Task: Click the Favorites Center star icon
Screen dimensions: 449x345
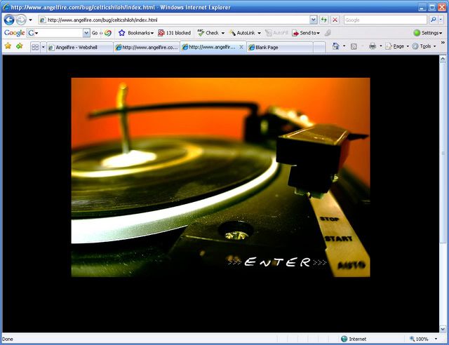Action: pyautogui.click(x=8, y=46)
